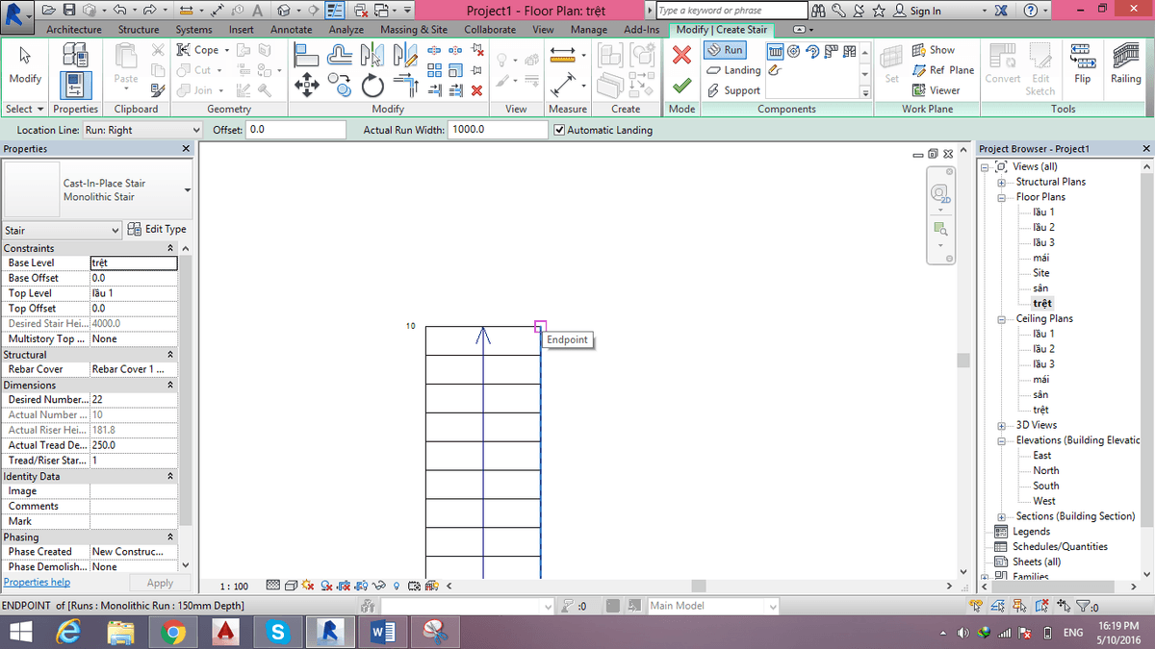The height and width of the screenshot is (649, 1155).
Task: Collapse the Floor Plans tree node
Action: click(x=1002, y=197)
